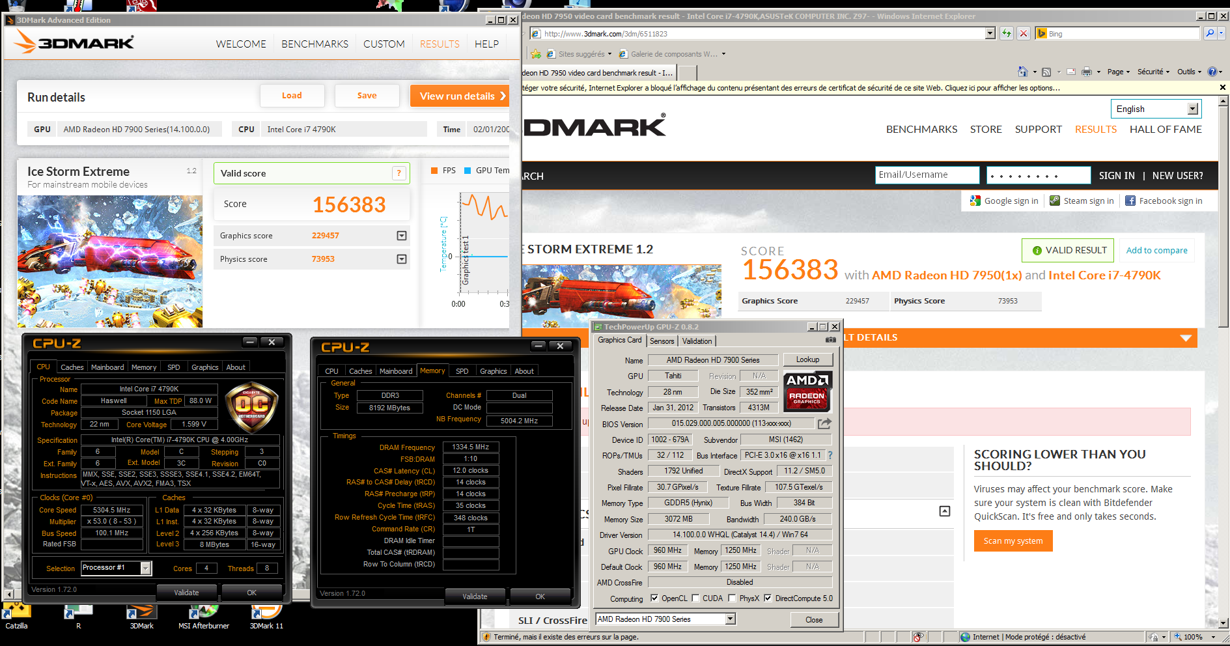Dismiss the IE security information bar
Image resolution: width=1230 pixels, height=646 pixels.
(x=1222, y=87)
